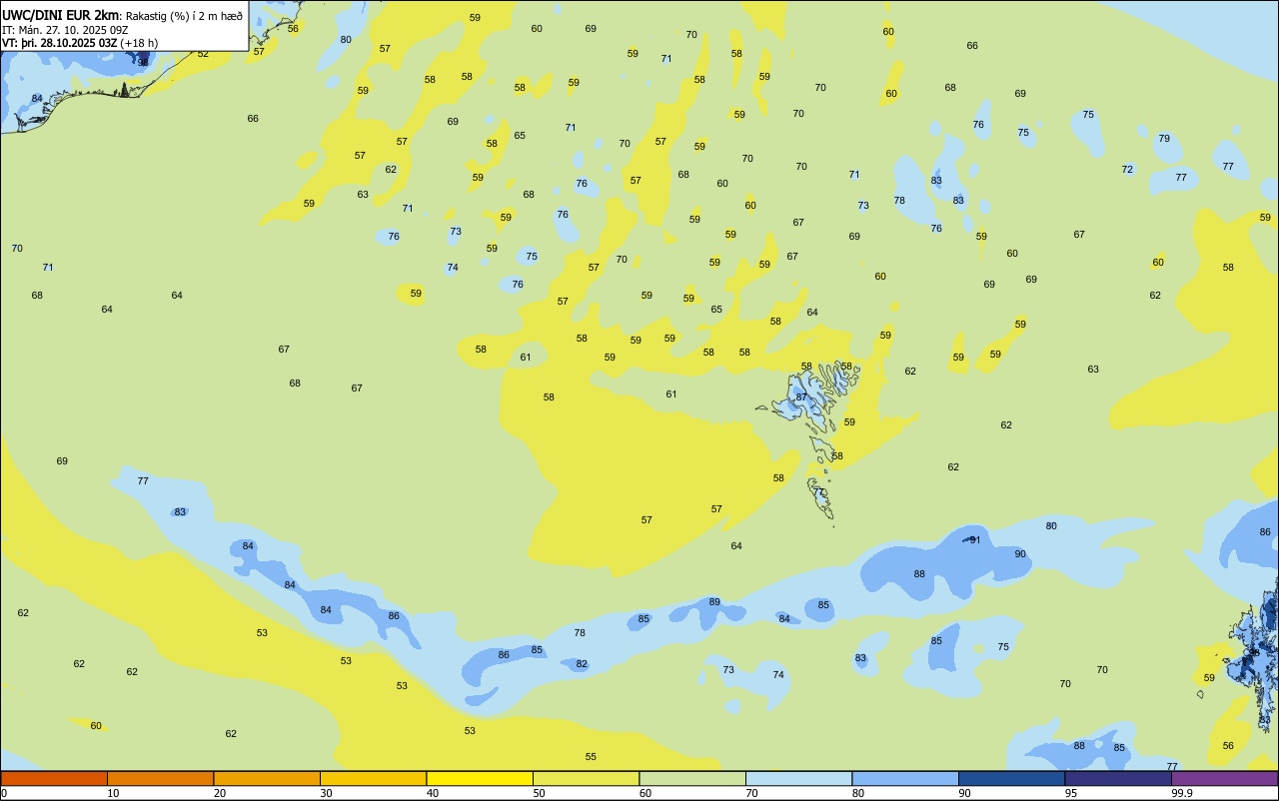Click the 0–10 dark orange legend swatch

click(54, 778)
